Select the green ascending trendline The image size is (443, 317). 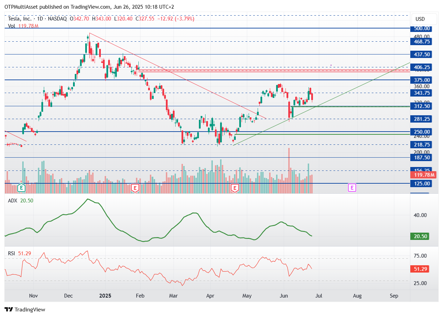322,104
